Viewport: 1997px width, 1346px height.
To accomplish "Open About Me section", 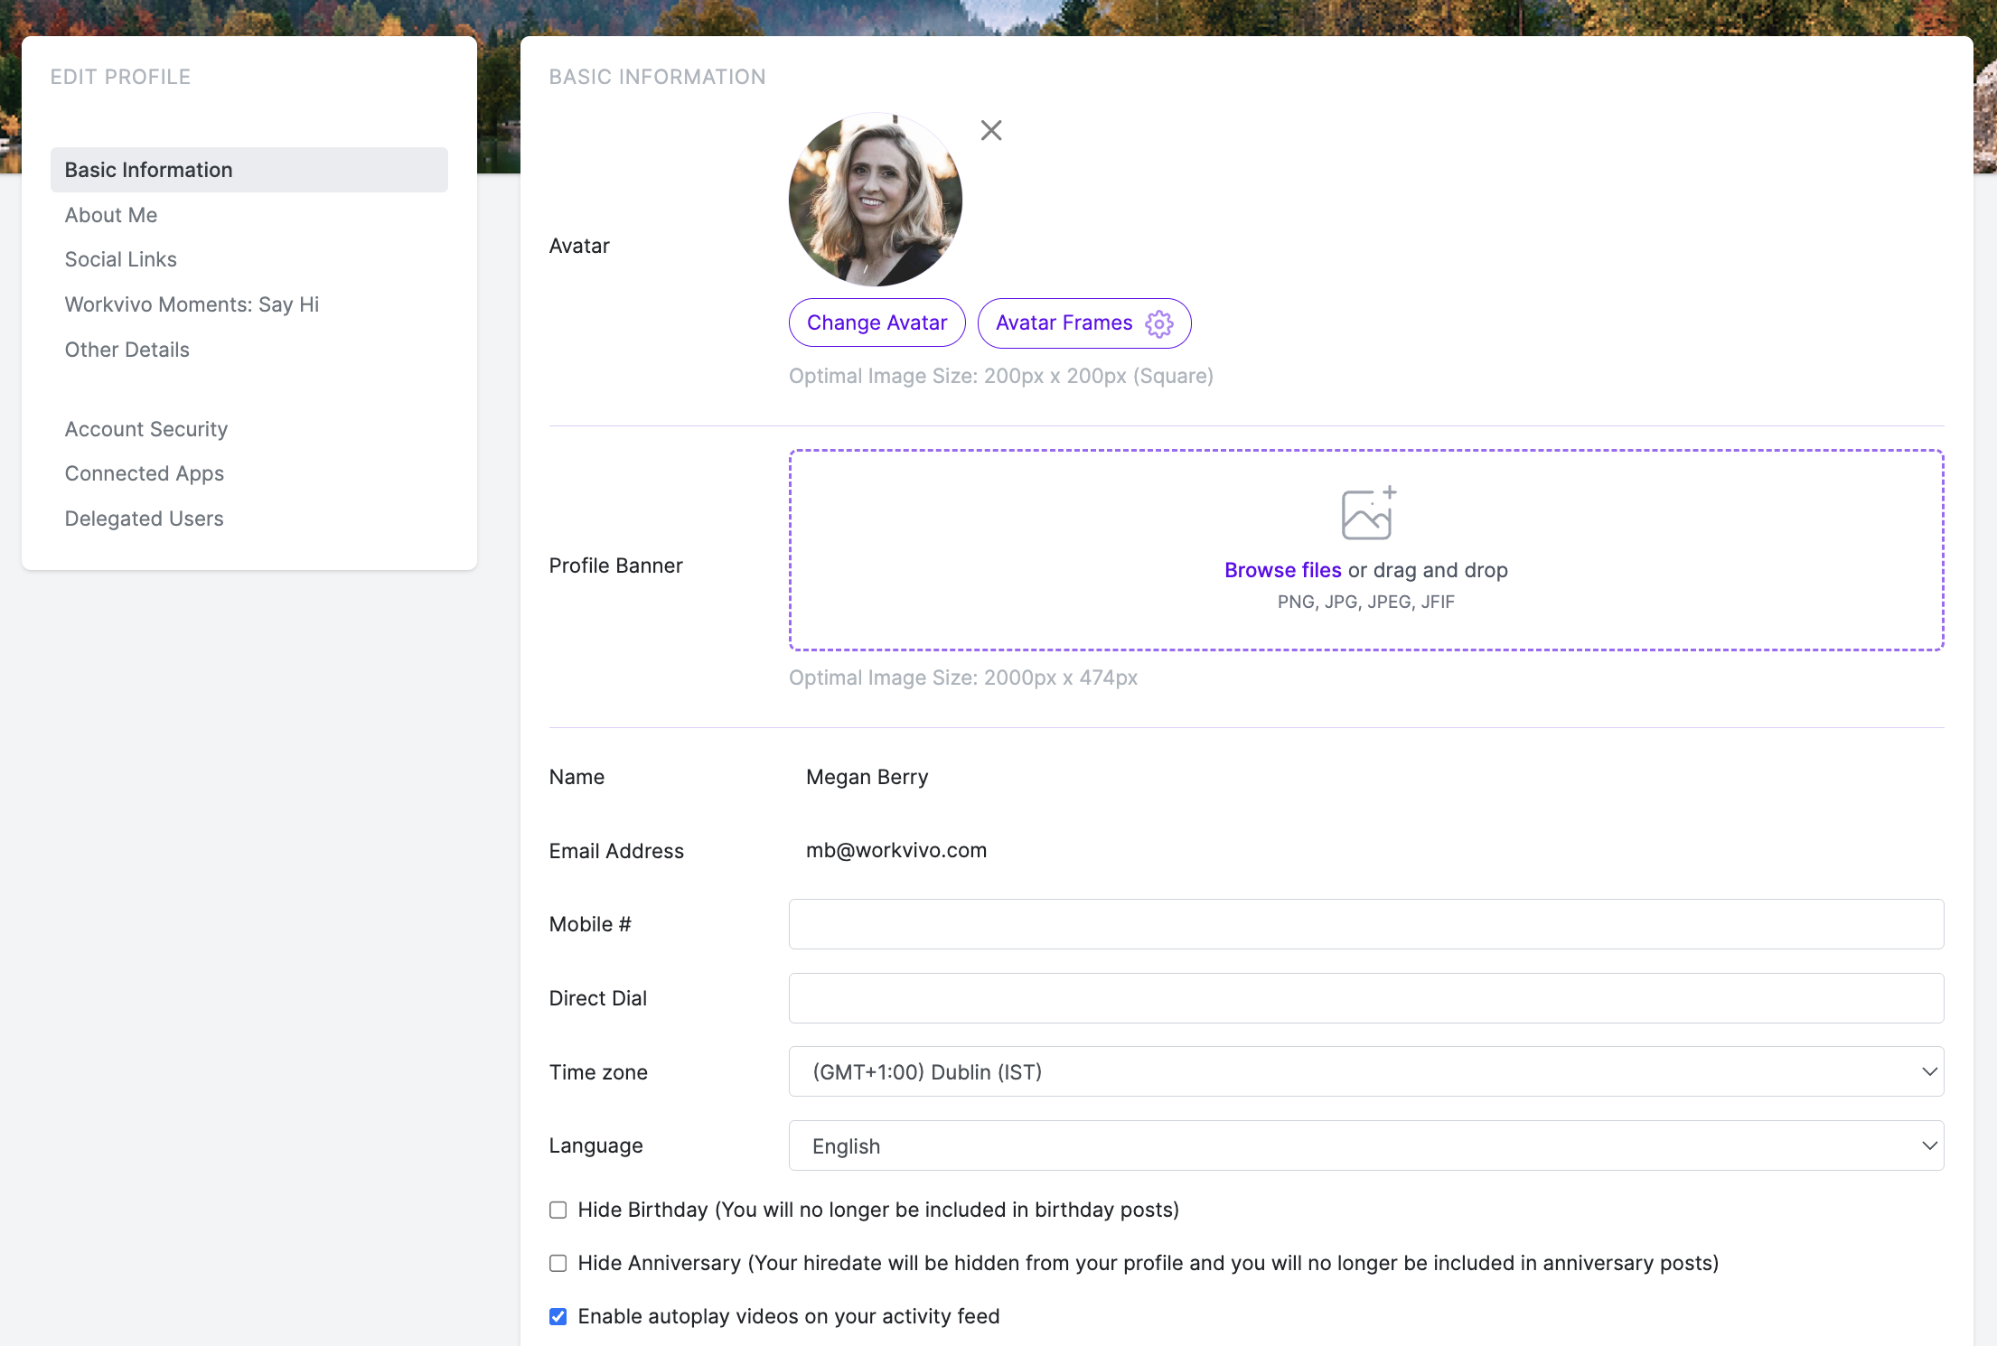I will [x=111, y=215].
